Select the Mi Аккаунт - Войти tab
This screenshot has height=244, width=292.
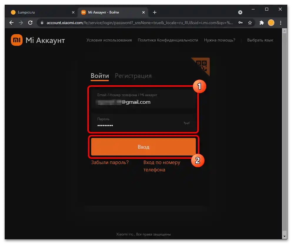113,12
